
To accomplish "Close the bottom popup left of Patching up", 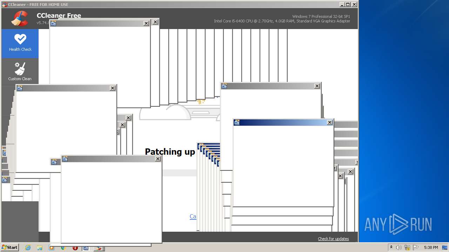I will tap(158, 159).
